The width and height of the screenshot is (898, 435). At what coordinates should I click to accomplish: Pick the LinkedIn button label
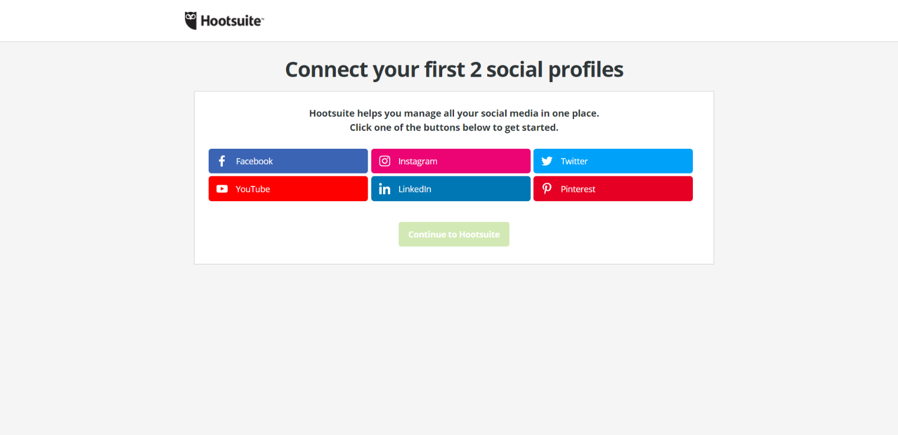(x=414, y=189)
